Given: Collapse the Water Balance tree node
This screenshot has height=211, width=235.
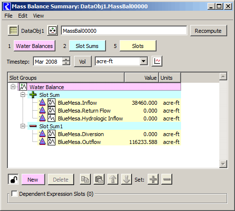Looking at the screenshot, I should 13,87.
